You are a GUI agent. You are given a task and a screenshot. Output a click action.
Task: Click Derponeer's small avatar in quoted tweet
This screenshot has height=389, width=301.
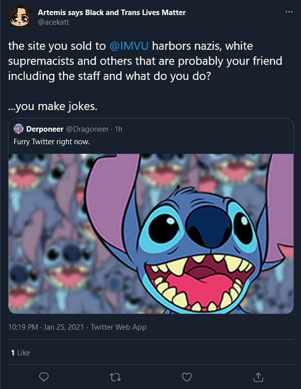19,129
